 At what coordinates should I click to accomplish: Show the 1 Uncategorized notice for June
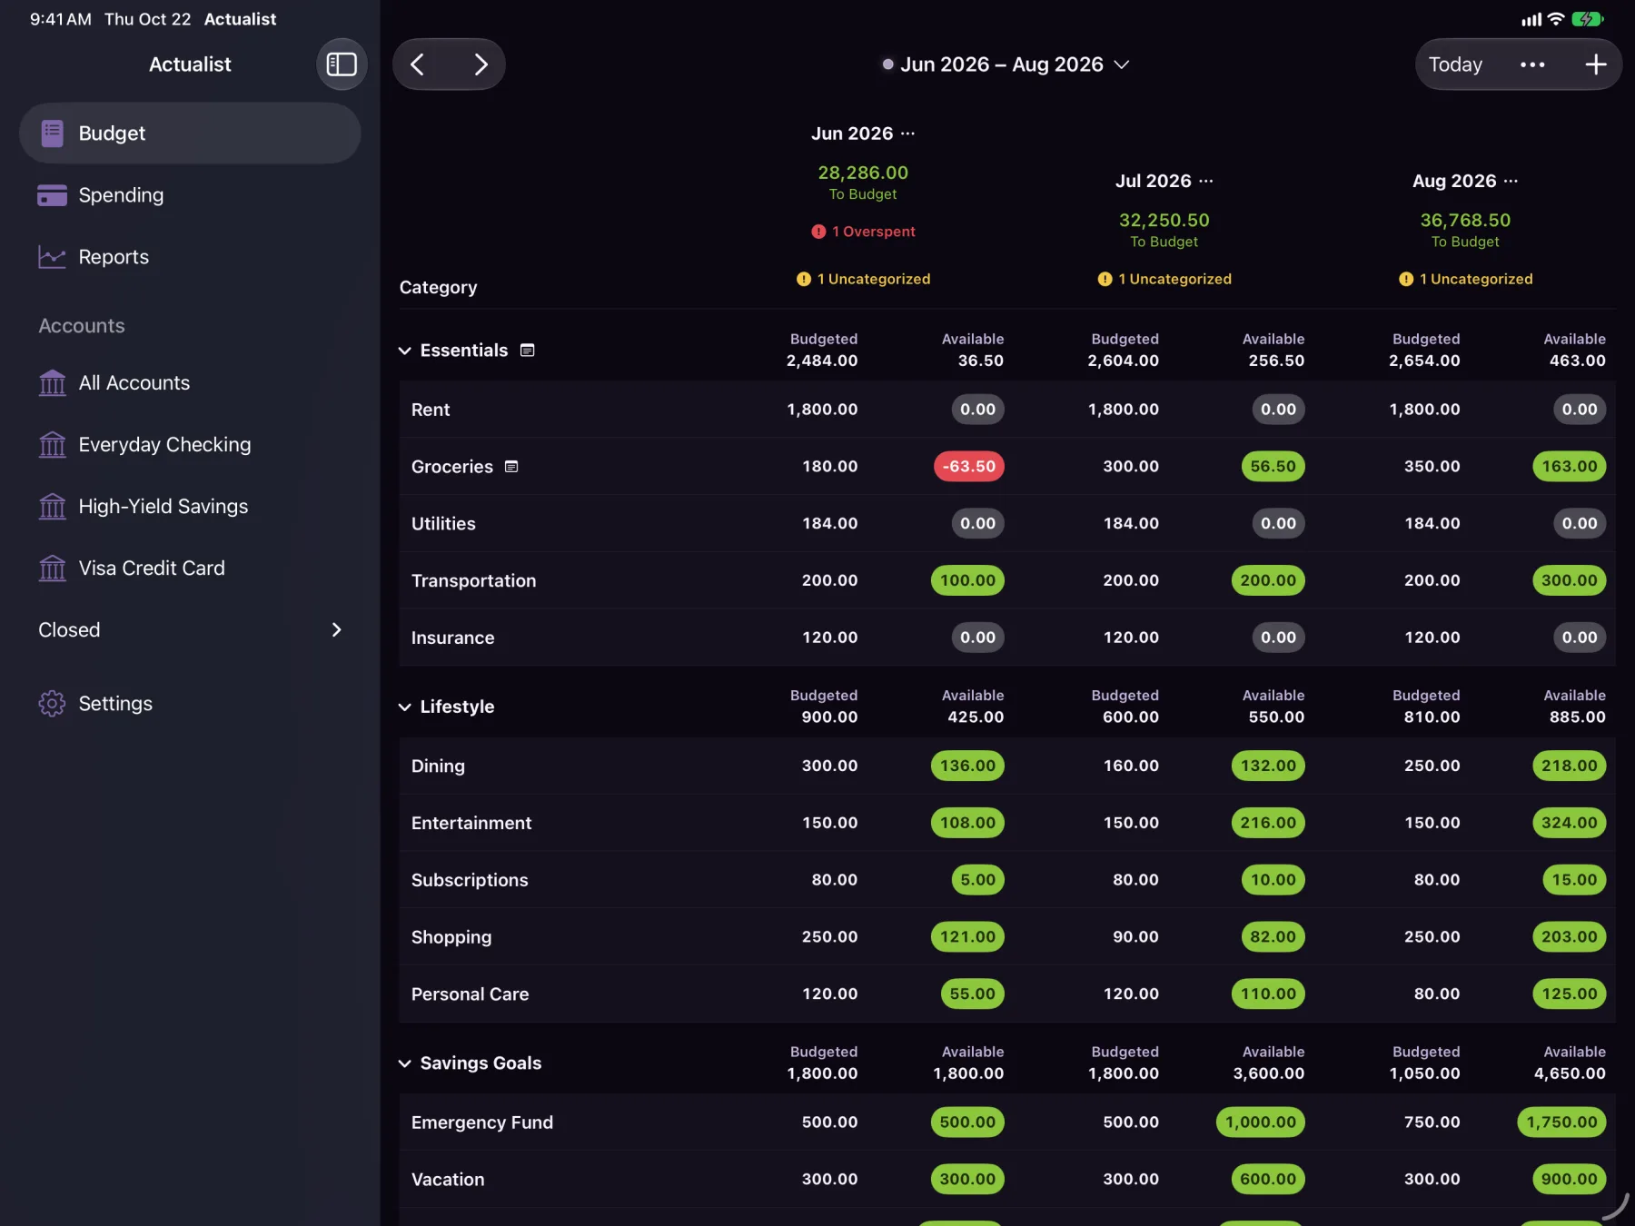[864, 279]
